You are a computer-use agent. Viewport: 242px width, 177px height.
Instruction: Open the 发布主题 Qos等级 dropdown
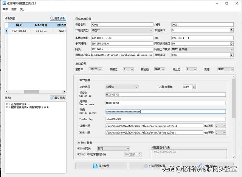220,132
